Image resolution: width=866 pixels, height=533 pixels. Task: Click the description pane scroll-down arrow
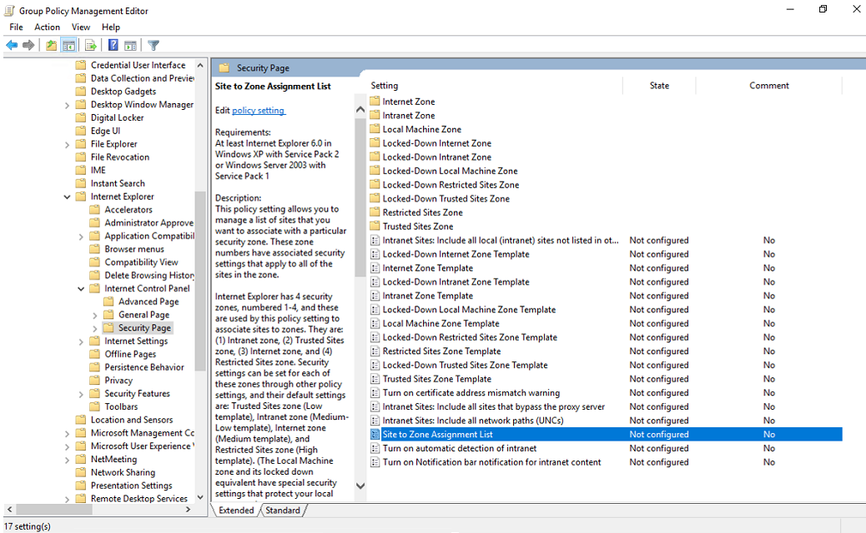(x=360, y=487)
